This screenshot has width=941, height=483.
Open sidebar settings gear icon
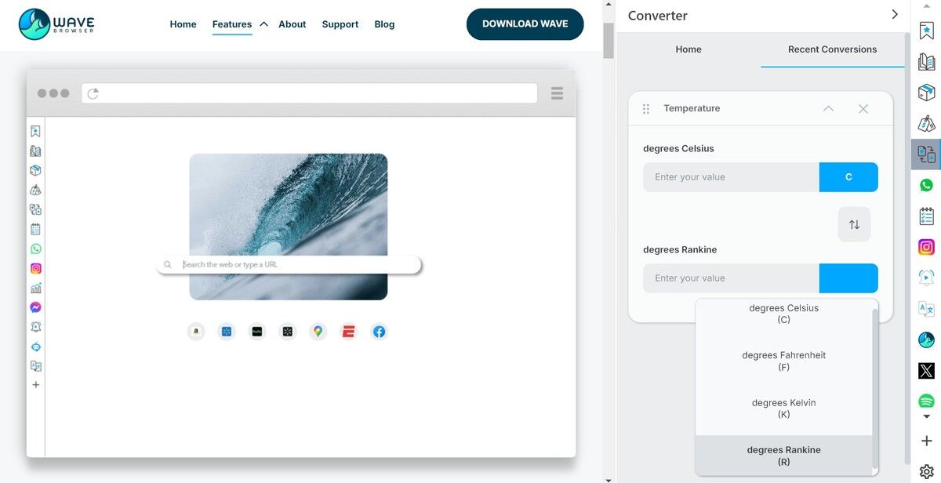pyautogui.click(x=926, y=472)
